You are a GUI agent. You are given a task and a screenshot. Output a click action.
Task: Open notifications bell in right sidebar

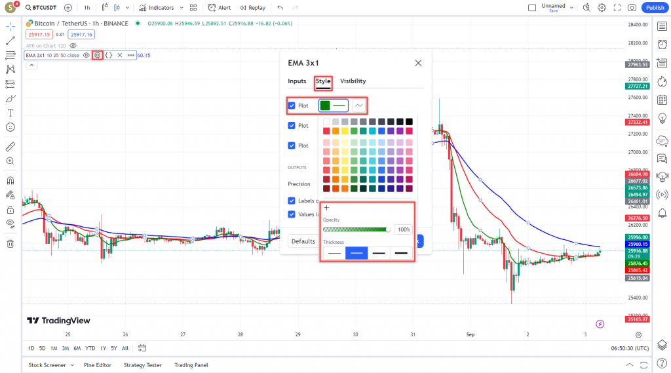tap(662, 213)
